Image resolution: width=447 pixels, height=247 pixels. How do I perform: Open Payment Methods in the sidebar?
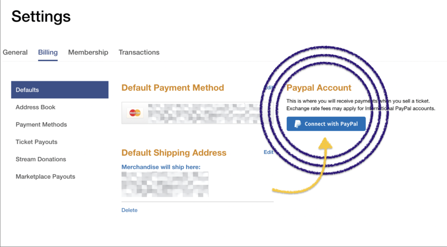point(41,124)
